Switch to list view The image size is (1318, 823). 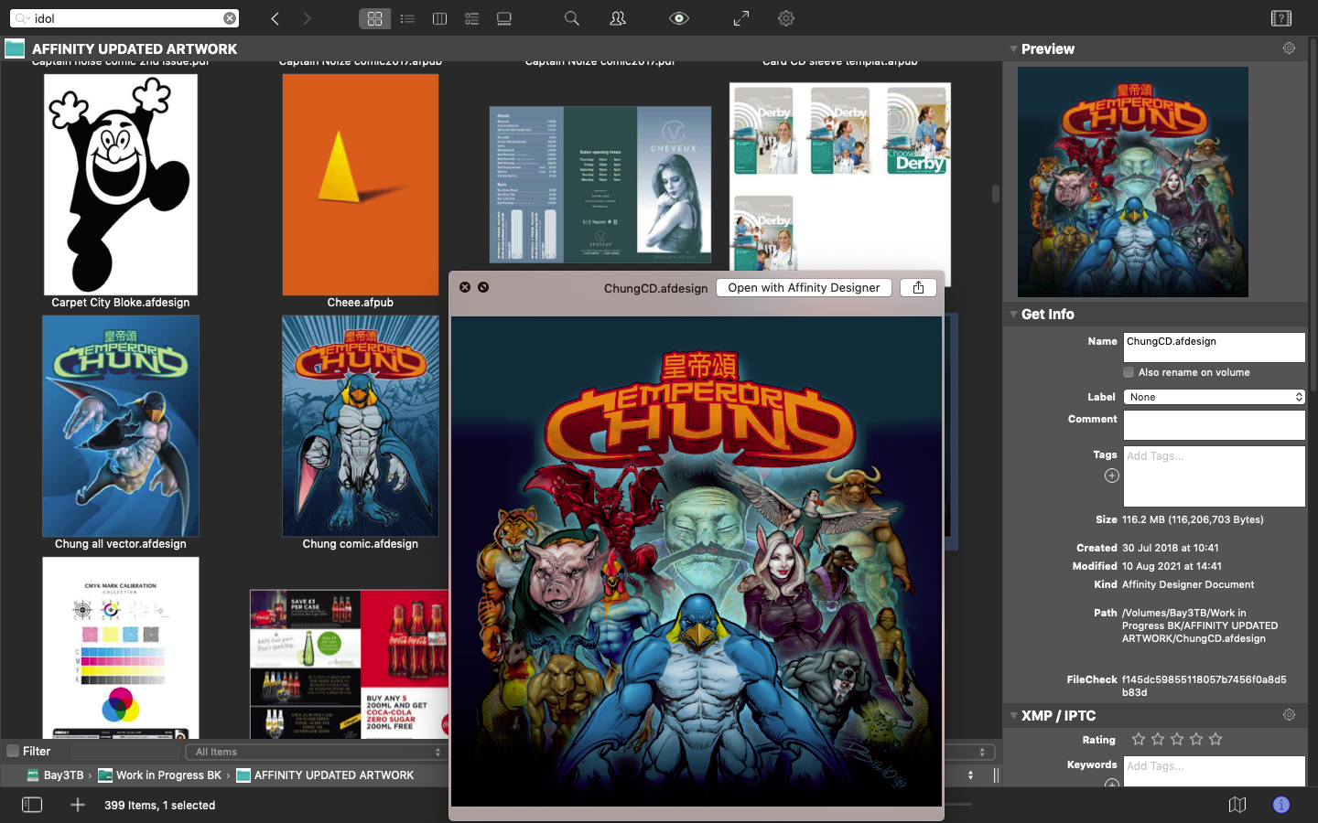(x=407, y=18)
